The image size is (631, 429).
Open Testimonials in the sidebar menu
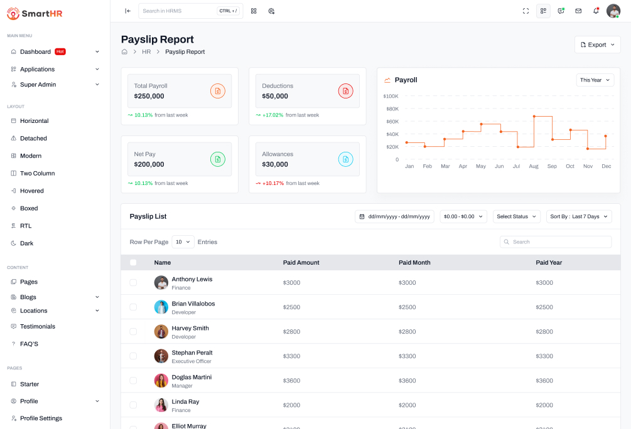point(38,327)
